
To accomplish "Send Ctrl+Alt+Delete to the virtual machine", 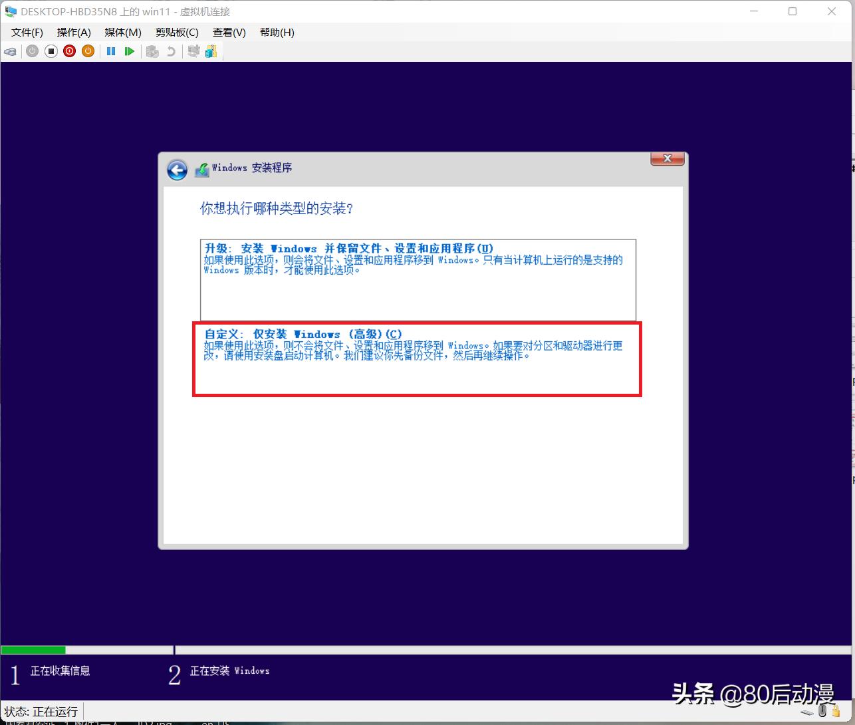I will (10, 51).
